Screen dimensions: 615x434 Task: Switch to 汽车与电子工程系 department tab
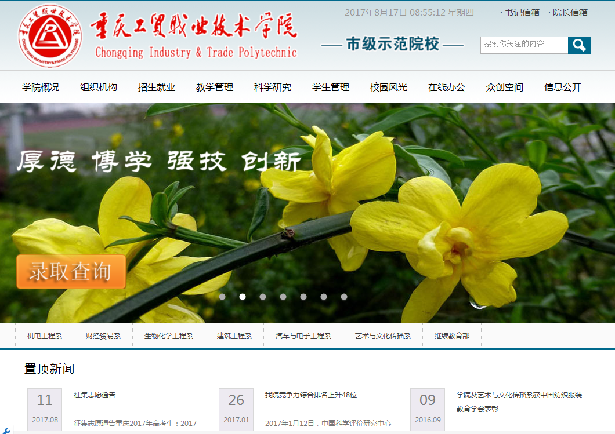point(303,336)
